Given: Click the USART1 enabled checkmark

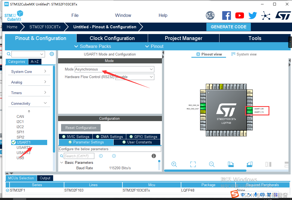Looking at the screenshot, I should [13, 142].
